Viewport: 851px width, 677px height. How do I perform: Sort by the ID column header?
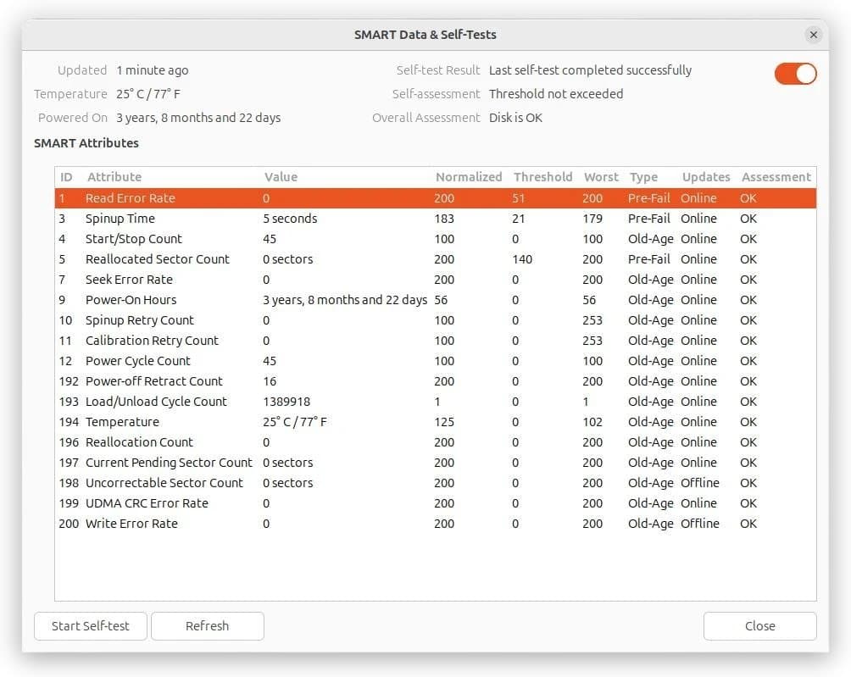(67, 177)
